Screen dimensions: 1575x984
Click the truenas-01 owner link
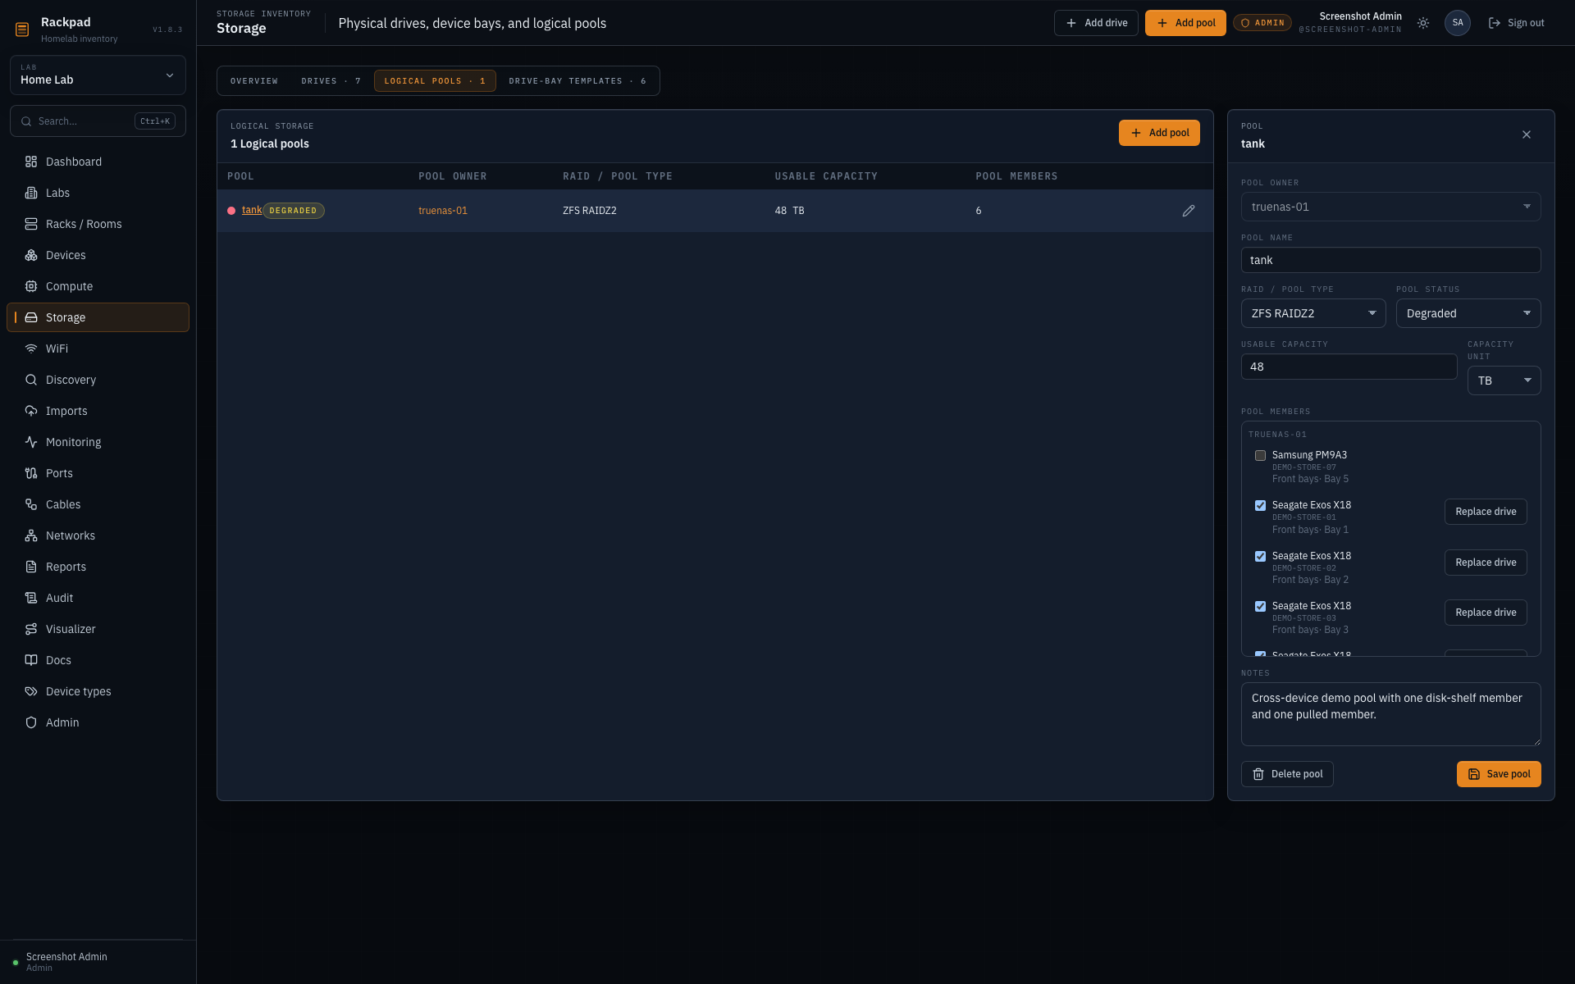443,211
